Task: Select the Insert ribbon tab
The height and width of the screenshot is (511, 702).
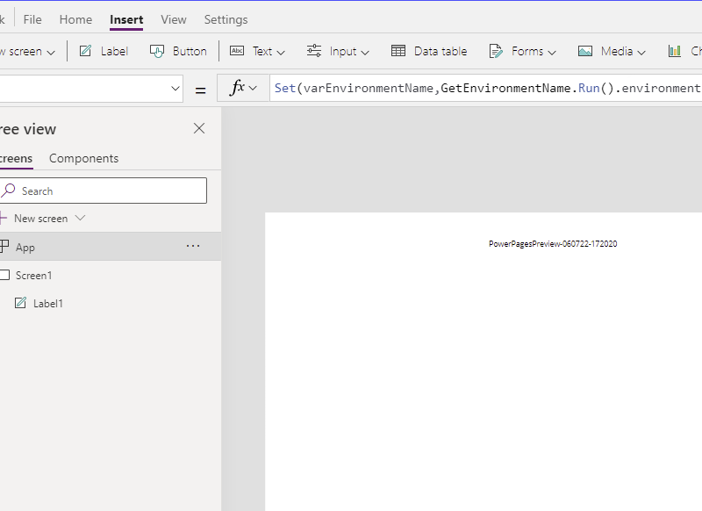Action: point(126,19)
